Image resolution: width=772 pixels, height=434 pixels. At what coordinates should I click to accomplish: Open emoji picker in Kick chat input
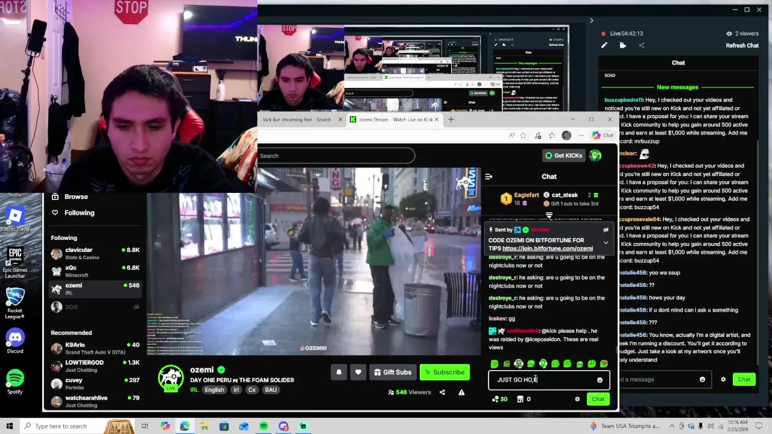pyautogui.click(x=600, y=380)
